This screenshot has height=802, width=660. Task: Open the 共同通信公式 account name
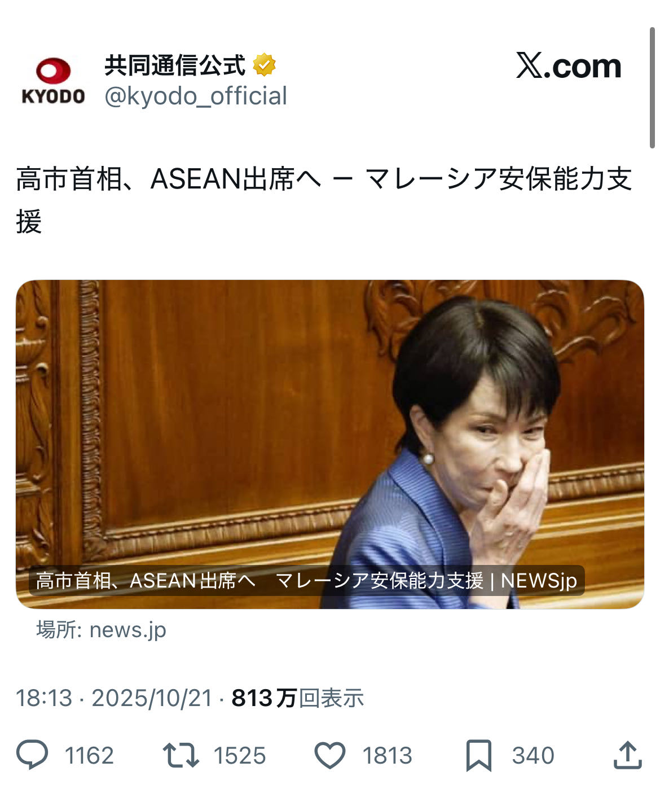point(175,65)
